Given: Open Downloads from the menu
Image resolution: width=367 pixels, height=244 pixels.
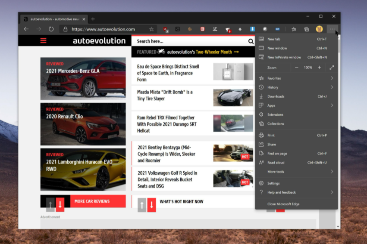Looking at the screenshot, I should click(x=296, y=96).
